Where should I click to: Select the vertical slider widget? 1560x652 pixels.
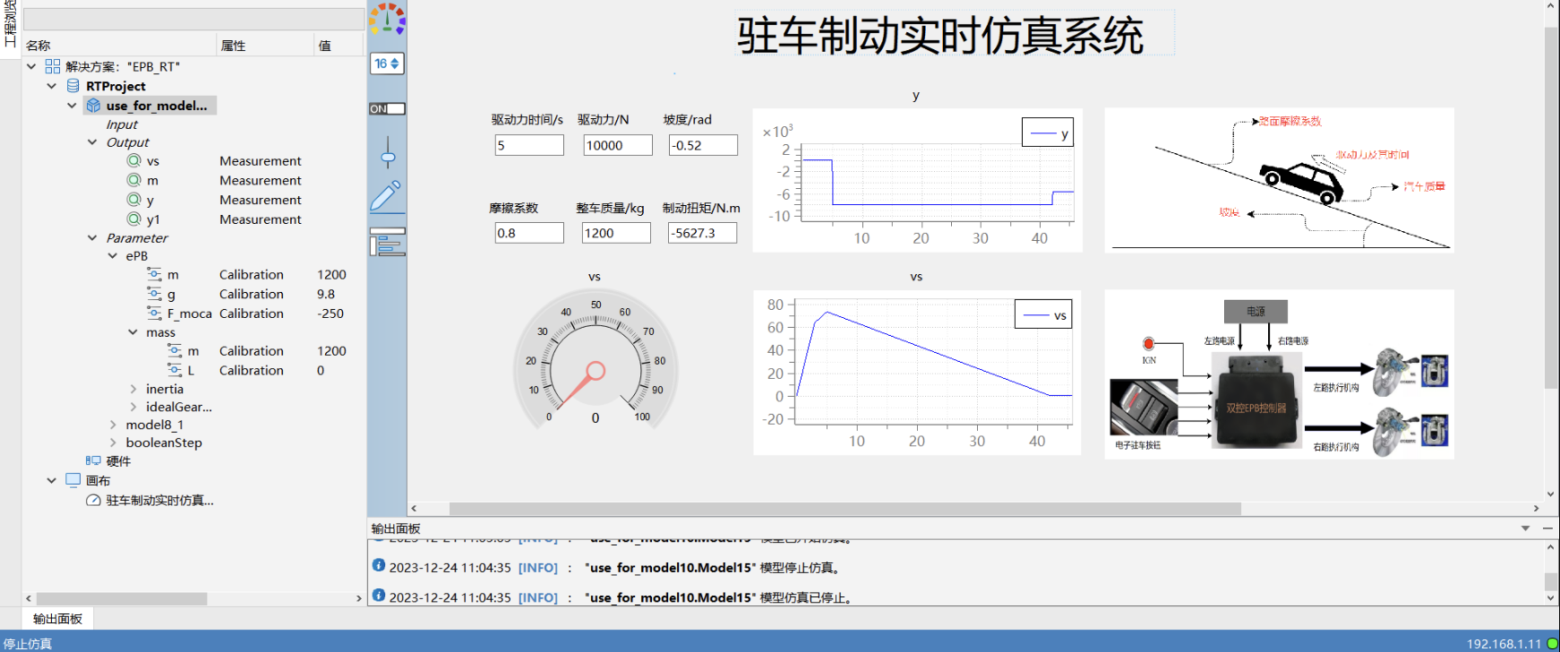coord(387,153)
